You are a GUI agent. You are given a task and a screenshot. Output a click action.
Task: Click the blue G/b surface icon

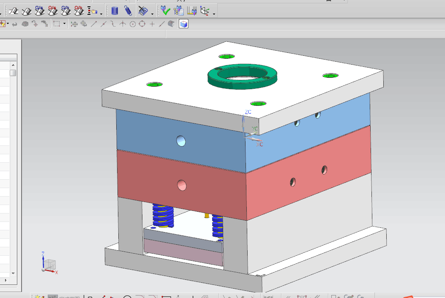click(x=66, y=11)
